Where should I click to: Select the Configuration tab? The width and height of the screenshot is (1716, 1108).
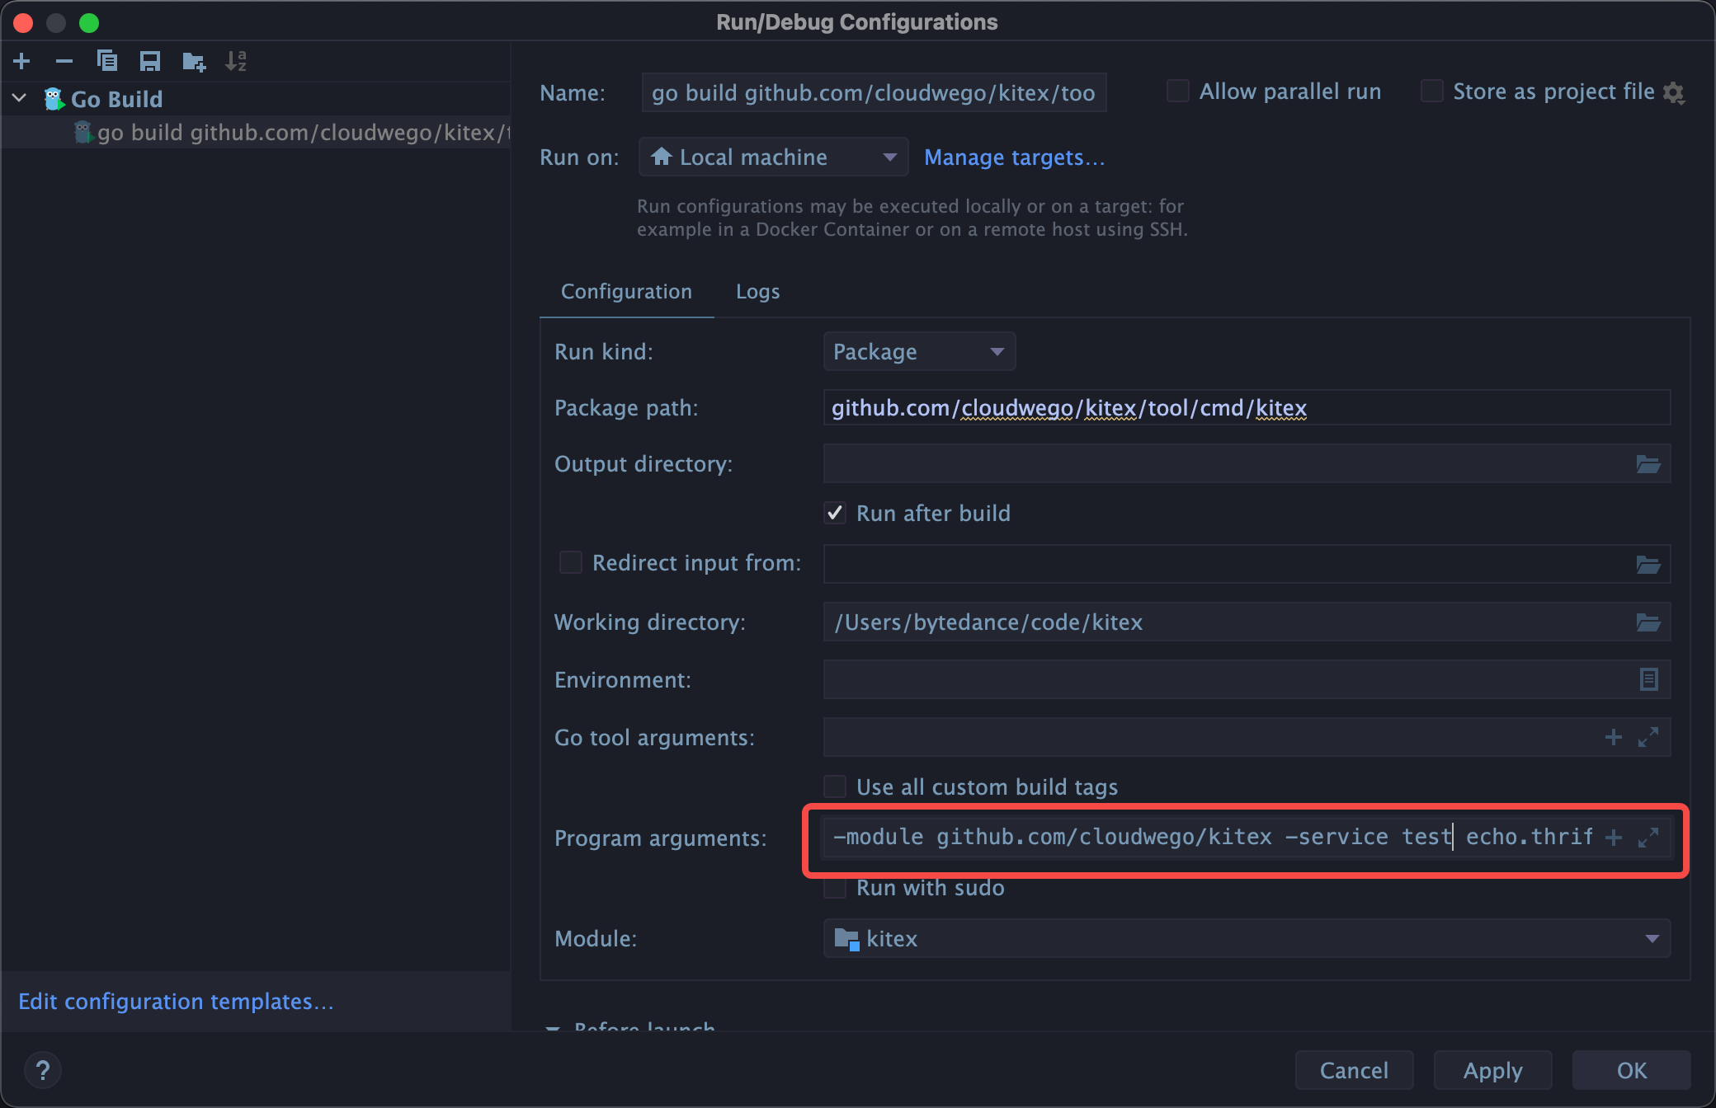tap(626, 291)
